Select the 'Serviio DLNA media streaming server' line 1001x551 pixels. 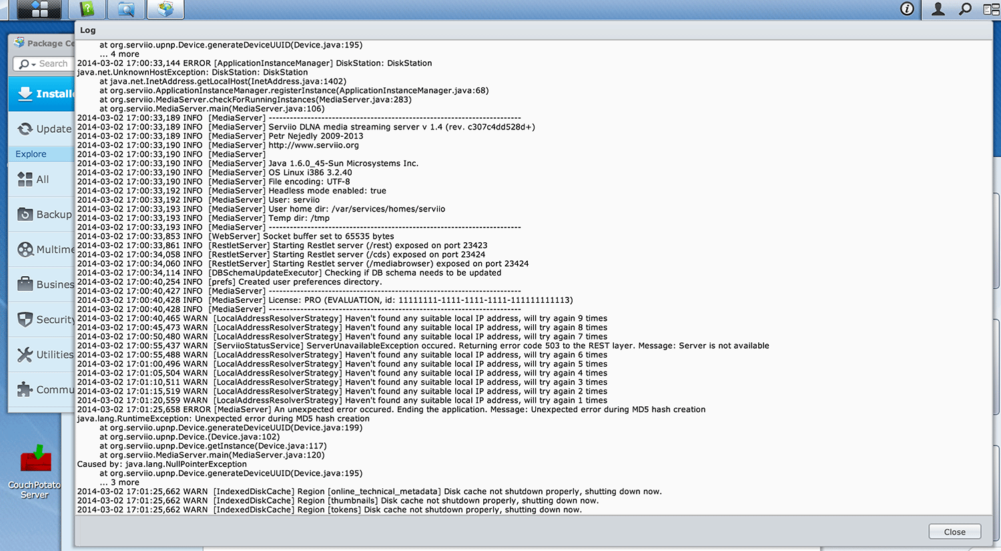coord(306,127)
